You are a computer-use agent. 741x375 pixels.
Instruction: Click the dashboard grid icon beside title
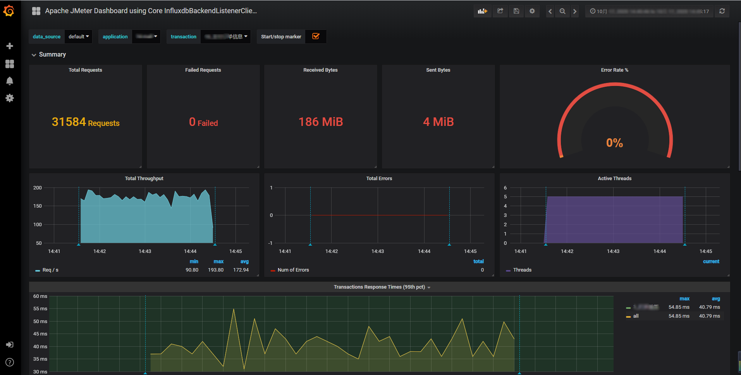[x=36, y=11]
